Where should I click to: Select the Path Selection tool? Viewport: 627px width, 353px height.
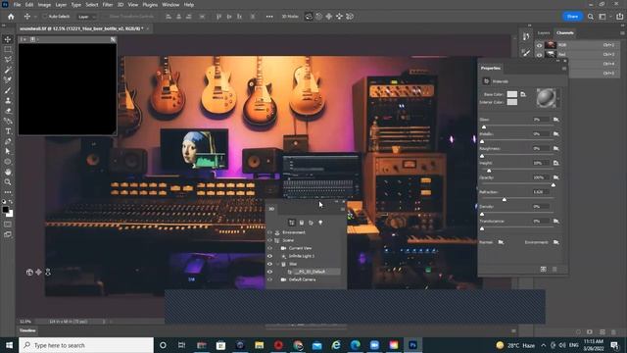click(8, 152)
